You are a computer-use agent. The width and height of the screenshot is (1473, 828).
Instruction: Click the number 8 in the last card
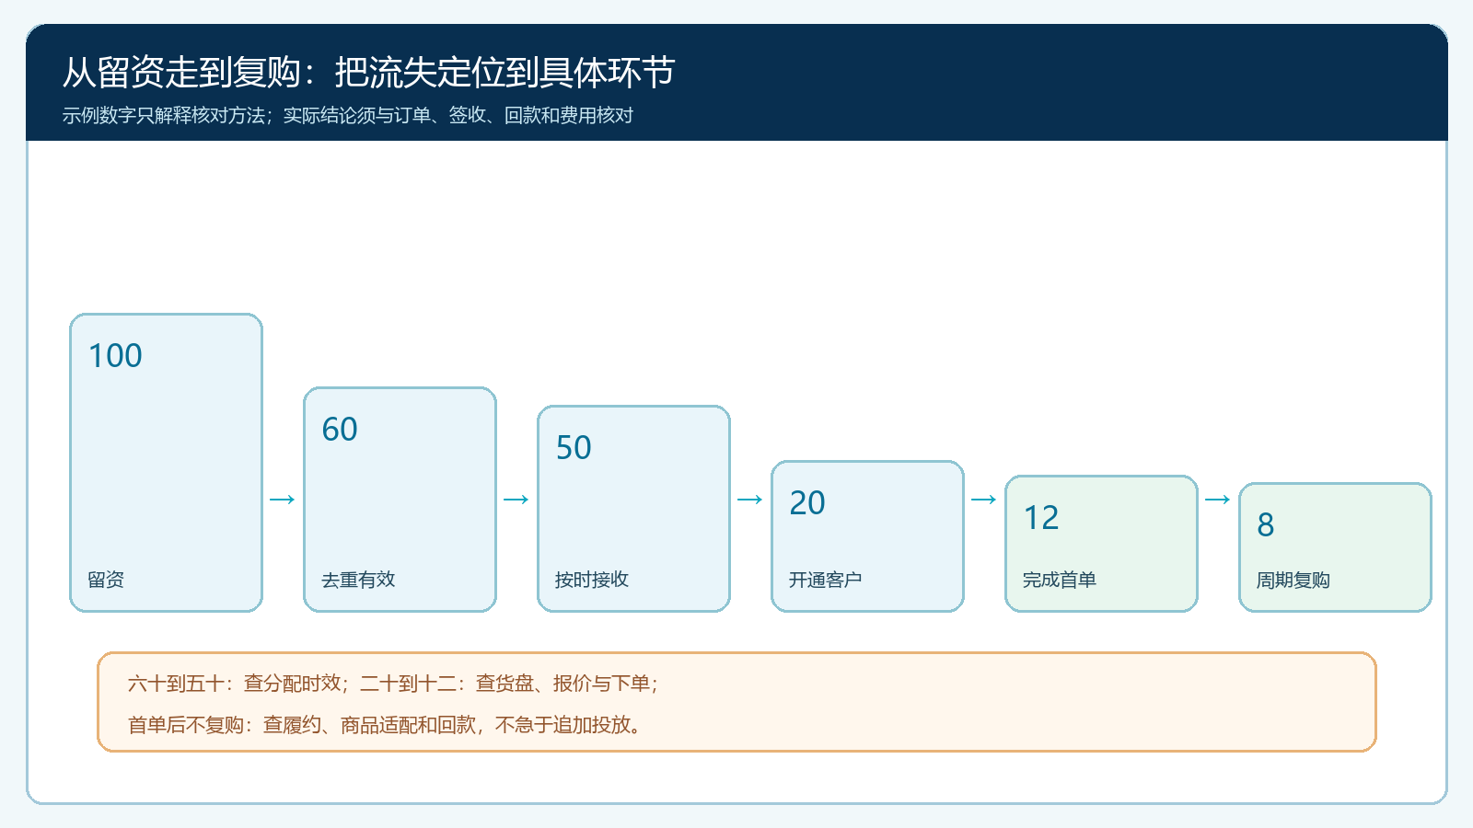pos(1266,525)
